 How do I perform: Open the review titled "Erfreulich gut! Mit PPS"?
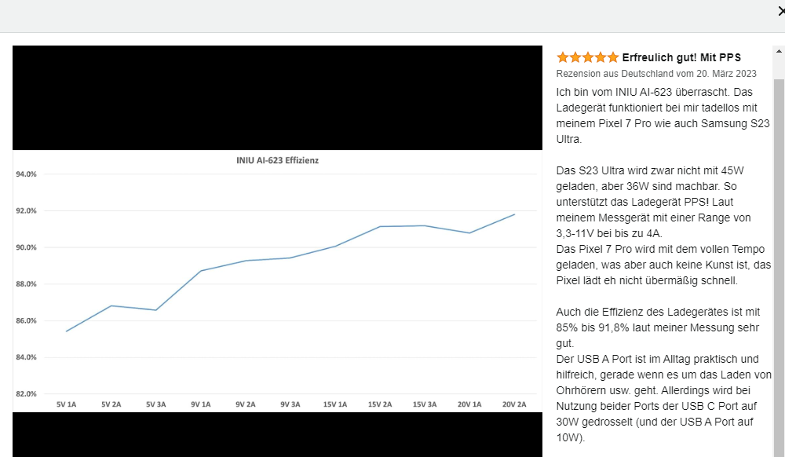tap(681, 57)
